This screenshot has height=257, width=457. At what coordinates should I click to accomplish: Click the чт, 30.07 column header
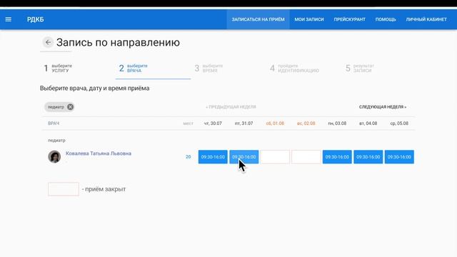(x=213, y=124)
